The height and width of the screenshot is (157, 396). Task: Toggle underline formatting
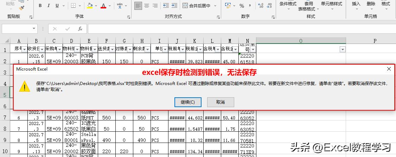(x=57, y=6)
